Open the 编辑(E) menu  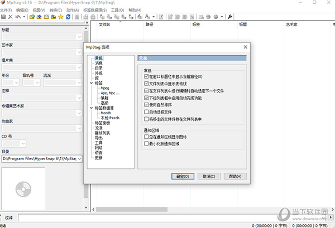pyautogui.click(x=22, y=10)
